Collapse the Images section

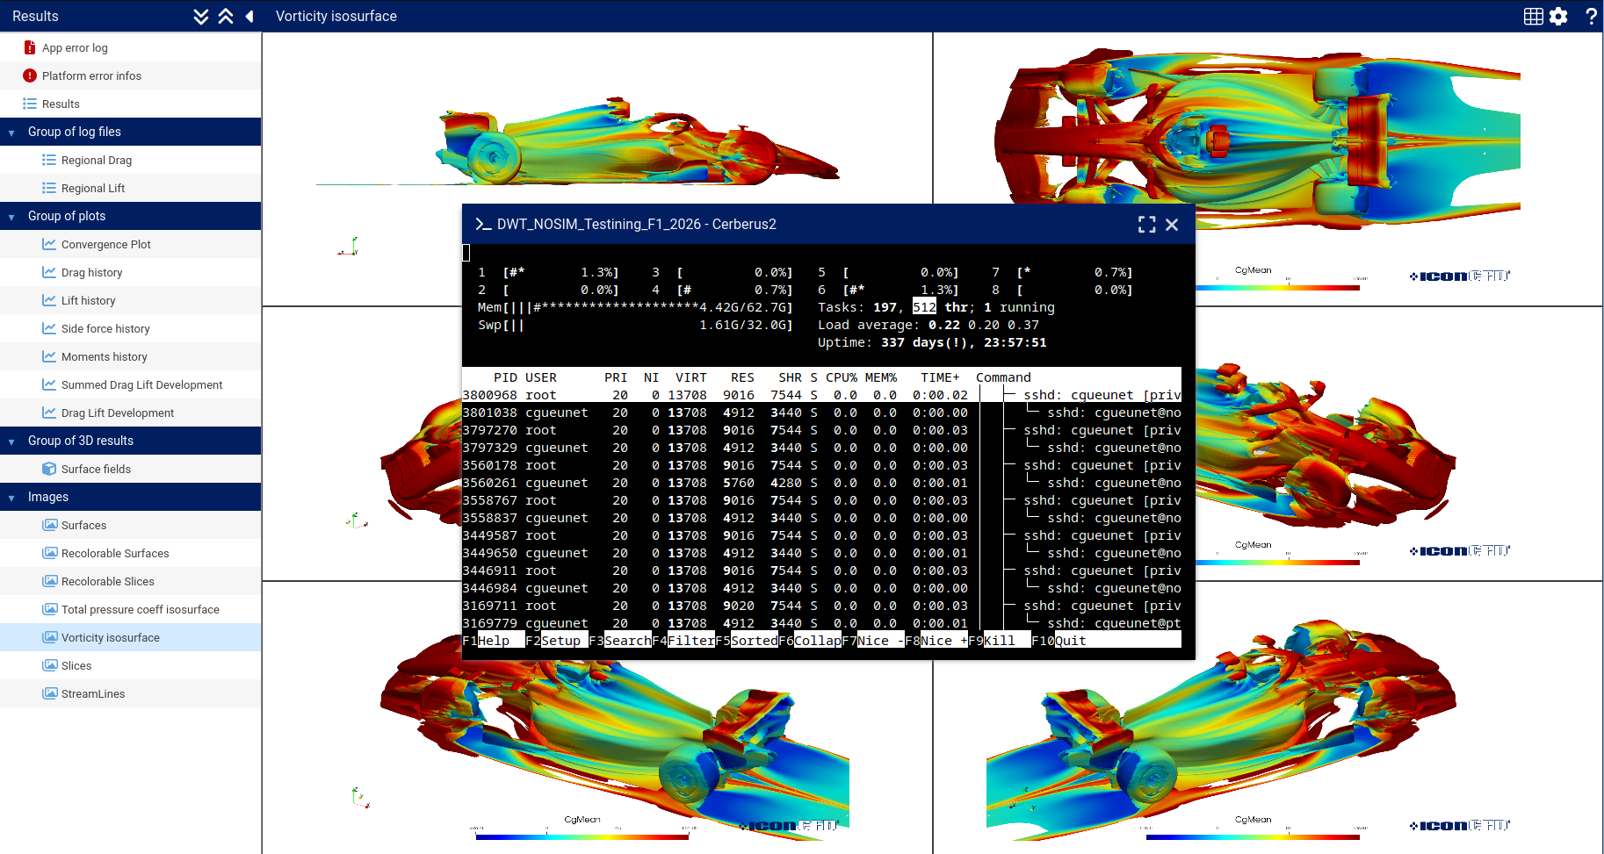(11, 498)
